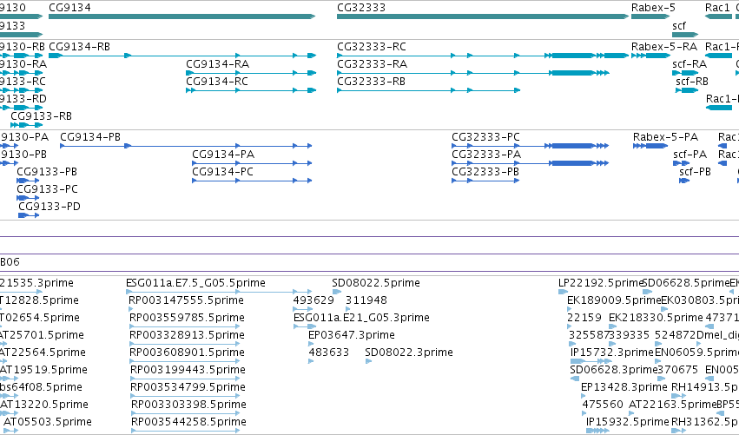Click the RP003328913.5prime EST label
This screenshot has height=435, width=739.
point(187,335)
